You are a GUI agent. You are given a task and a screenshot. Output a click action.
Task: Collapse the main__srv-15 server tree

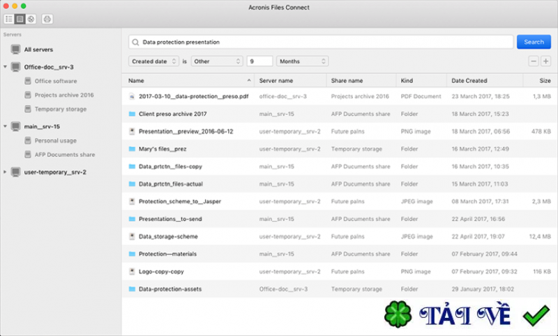(5, 127)
